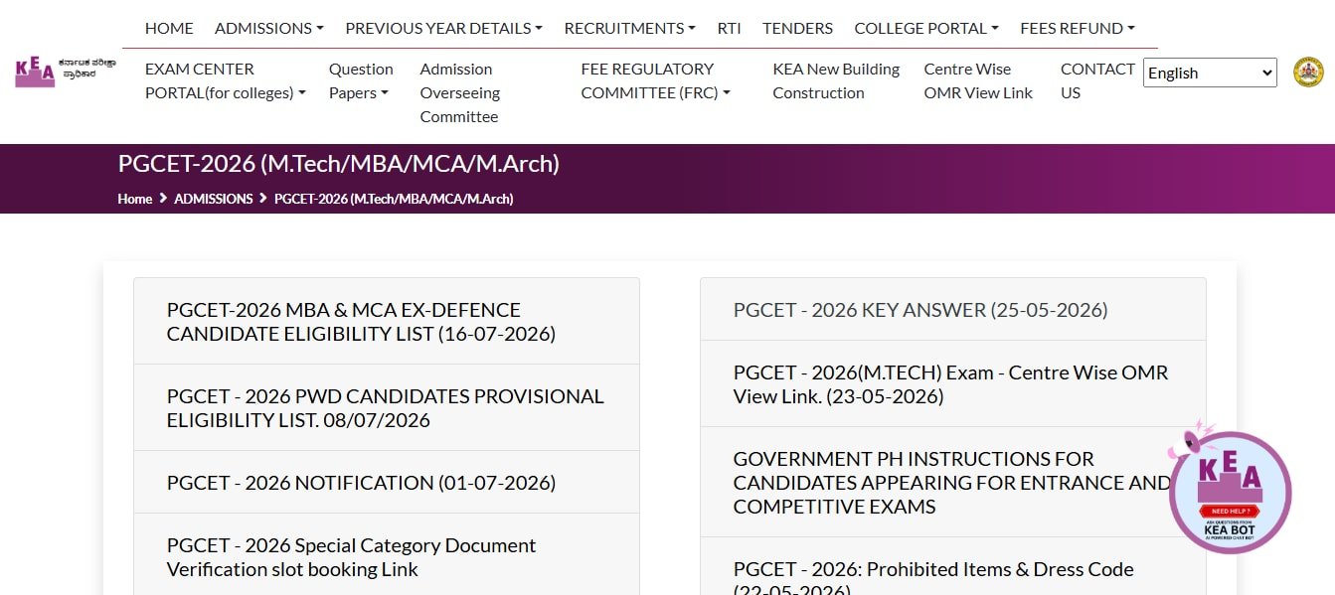Open PGCET - 2026(M.TECH) Exam - Centre Wise OMR View Link
The height and width of the screenshot is (595, 1335).
pos(953,383)
